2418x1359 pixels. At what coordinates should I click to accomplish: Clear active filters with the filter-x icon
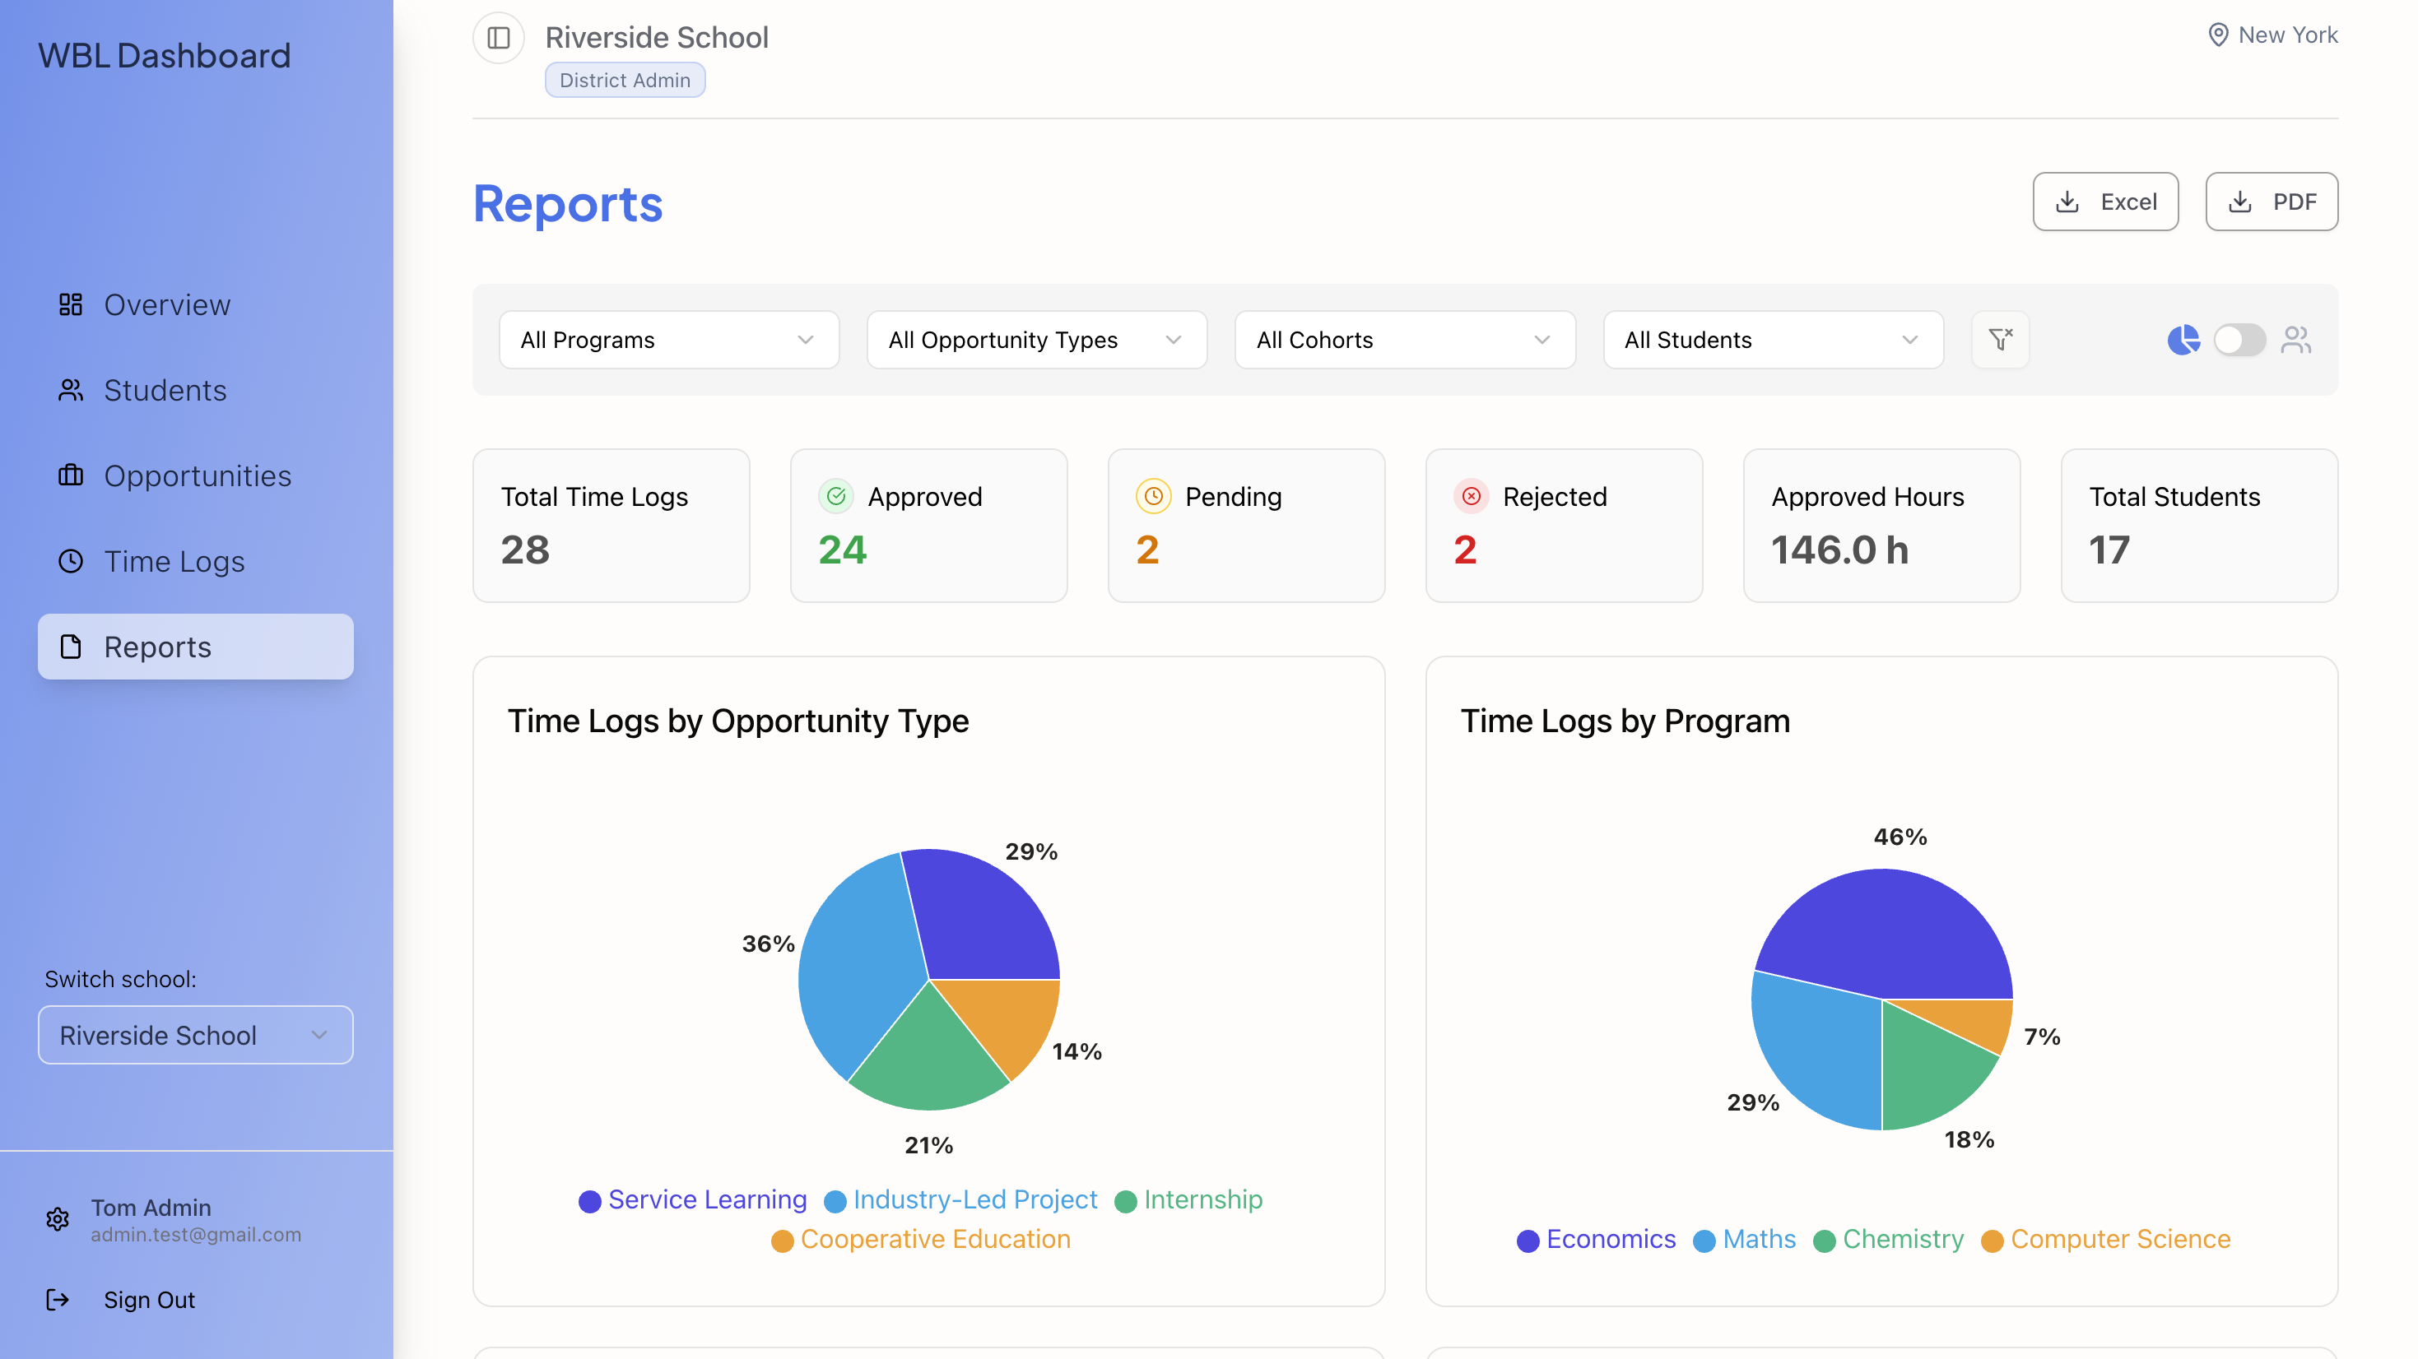pyautogui.click(x=2000, y=340)
